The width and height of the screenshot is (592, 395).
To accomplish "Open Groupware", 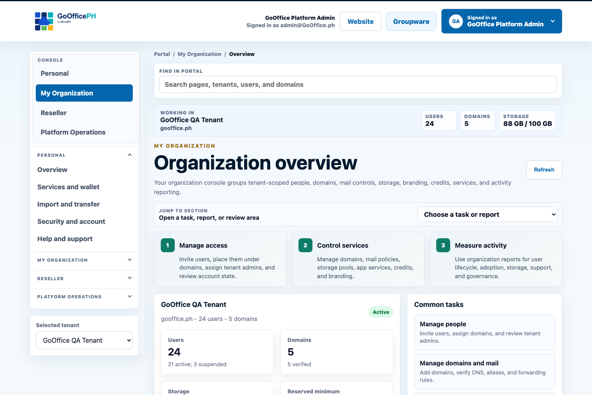I will pyautogui.click(x=411, y=21).
